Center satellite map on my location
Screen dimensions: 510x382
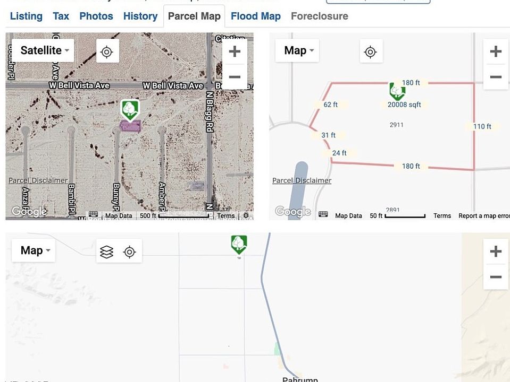click(107, 51)
